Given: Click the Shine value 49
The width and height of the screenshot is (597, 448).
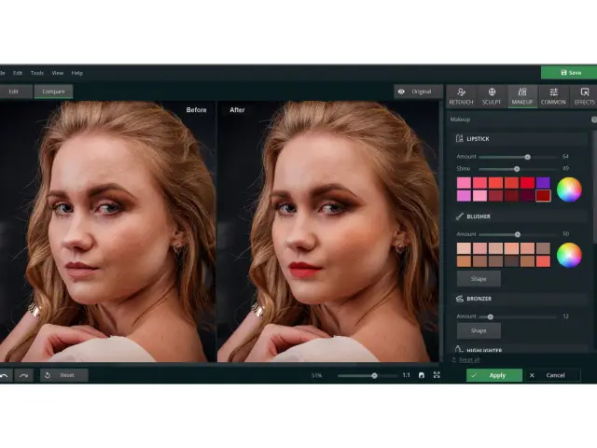Looking at the screenshot, I should point(565,168).
